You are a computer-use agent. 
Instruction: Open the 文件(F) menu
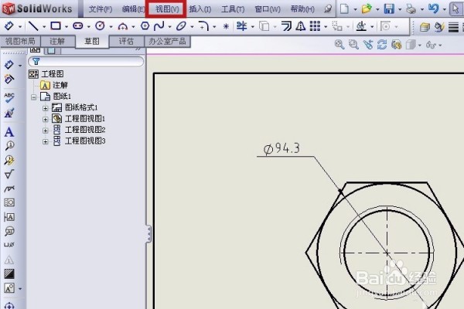[x=101, y=9]
